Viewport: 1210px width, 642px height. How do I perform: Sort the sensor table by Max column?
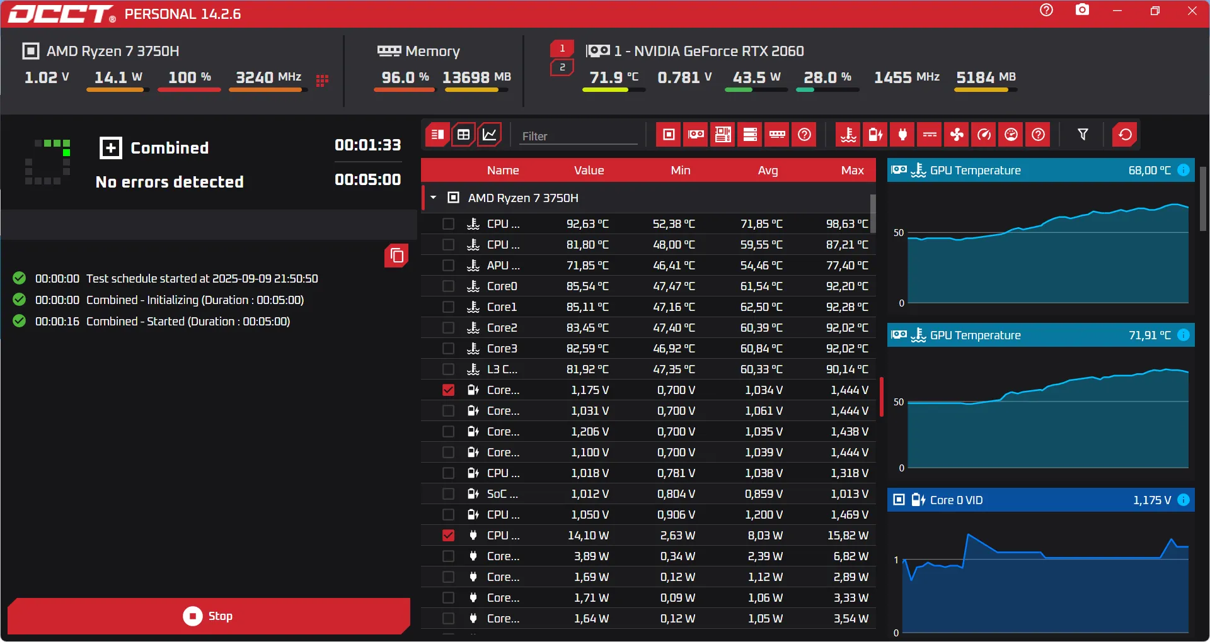tap(852, 170)
